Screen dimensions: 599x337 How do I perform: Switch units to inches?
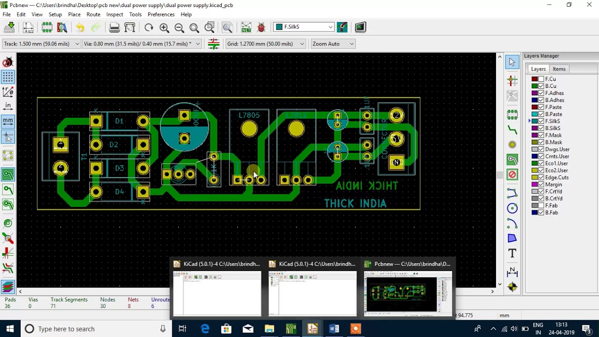tap(8, 107)
